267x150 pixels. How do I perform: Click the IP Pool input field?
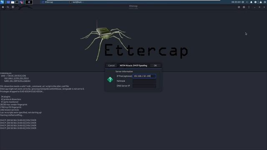pos(144,76)
